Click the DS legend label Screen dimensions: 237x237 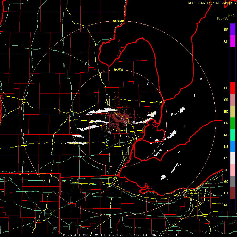coord(226,158)
